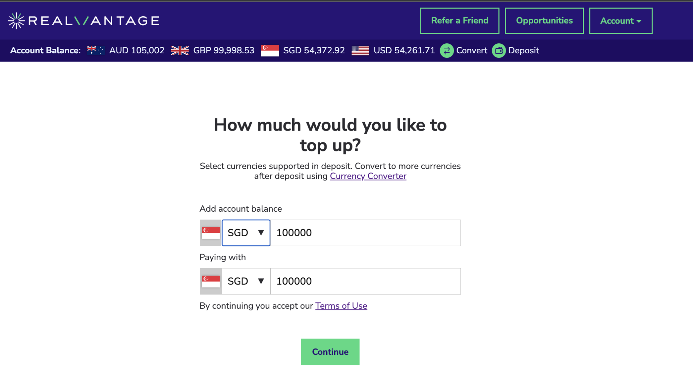Open the Currency Converter link
The height and width of the screenshot is (380, 693).
tap(368, 176)
